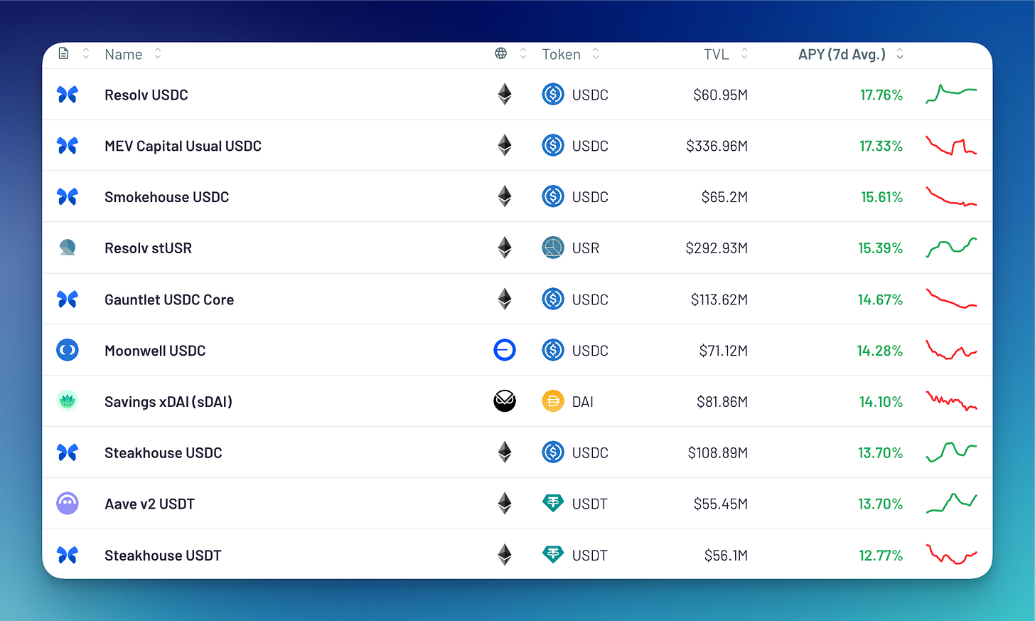Screen dimensions: 1035x621
Task: Click the green APY sparkline for Resolv stUSR
Action: click(x=951, y=248)
